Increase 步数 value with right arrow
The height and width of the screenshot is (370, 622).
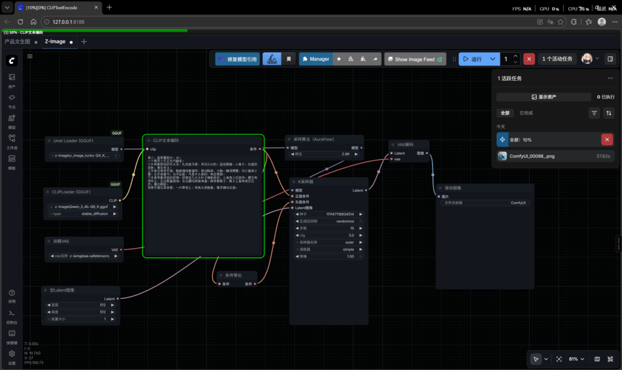[363, 227]
